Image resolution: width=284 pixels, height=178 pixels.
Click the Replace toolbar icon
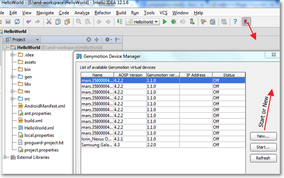88,22
